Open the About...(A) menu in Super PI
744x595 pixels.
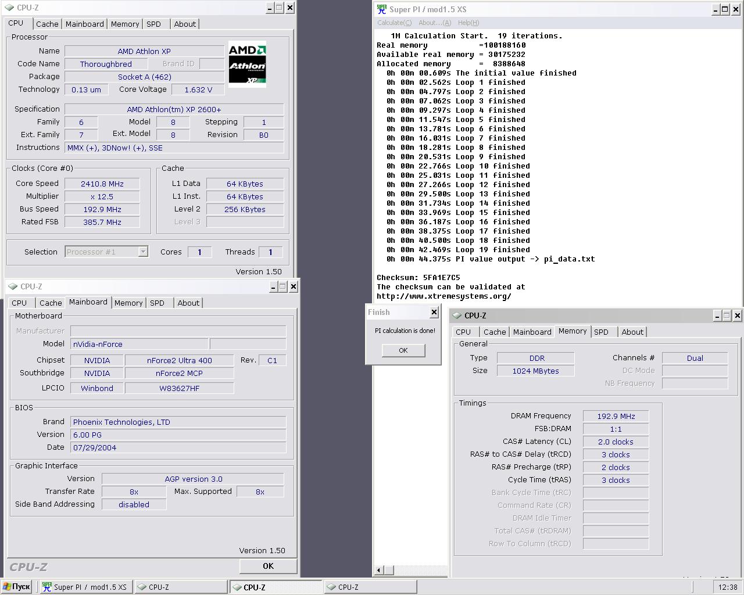coord(435,23)
